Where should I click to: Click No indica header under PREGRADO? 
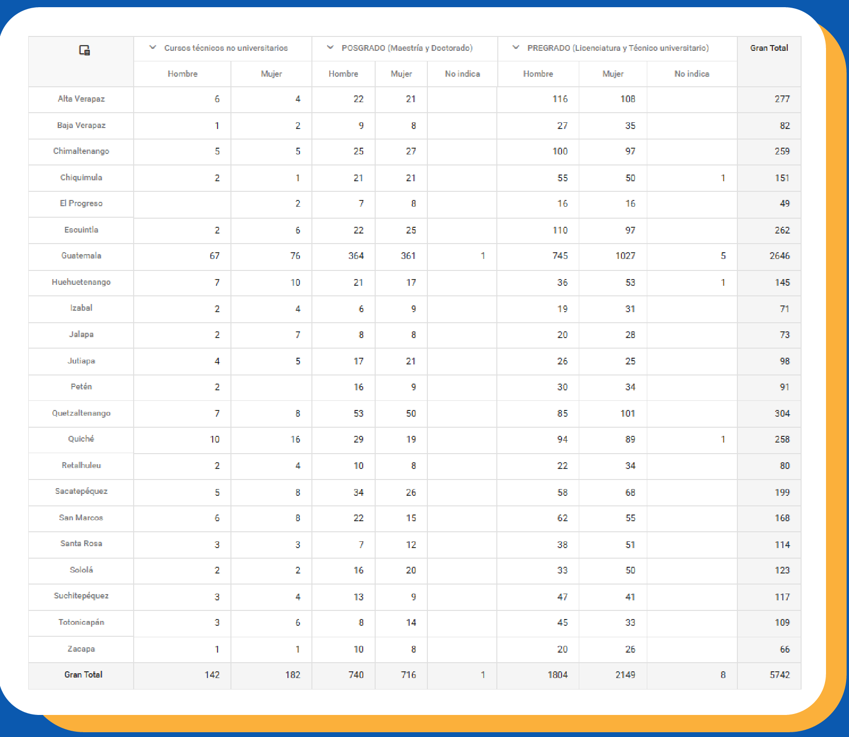pos(692,74)
